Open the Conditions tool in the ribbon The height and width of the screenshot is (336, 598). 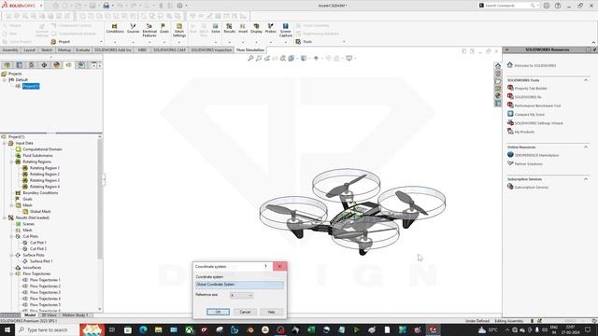115,29
